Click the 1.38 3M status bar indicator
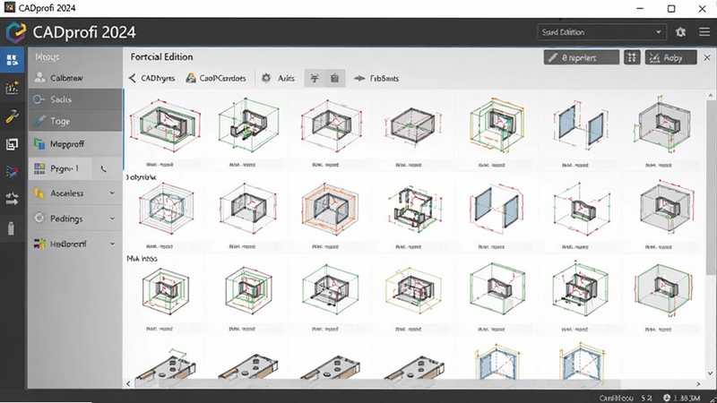 681,398
